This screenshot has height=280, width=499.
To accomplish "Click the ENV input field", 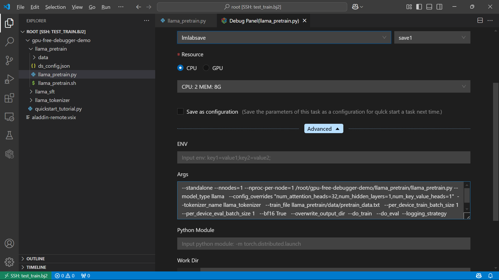I will click(323, 157).
